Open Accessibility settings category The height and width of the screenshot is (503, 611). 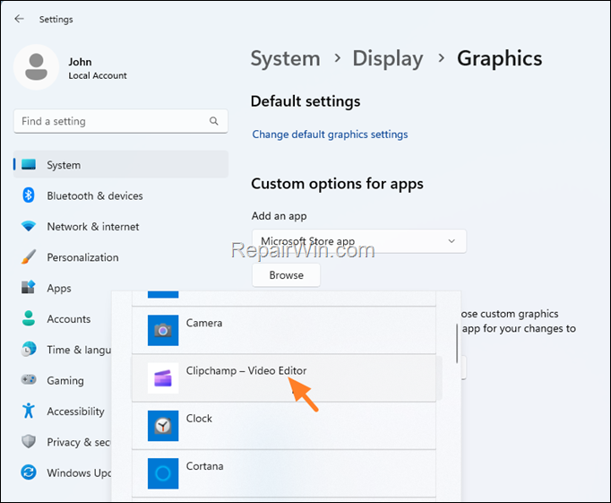pos(63,411)
